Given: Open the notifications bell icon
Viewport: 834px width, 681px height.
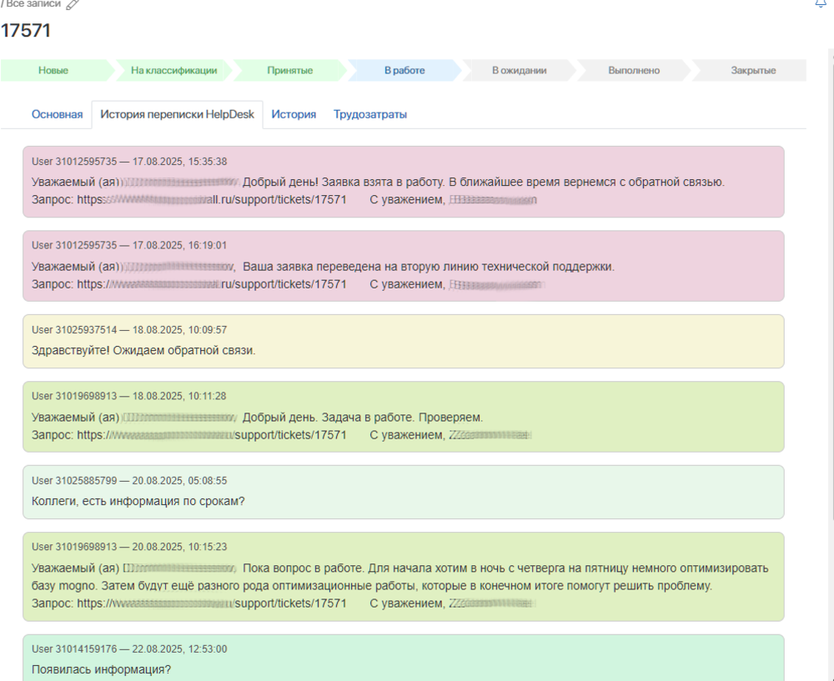Looking at the screenshot, I should [820, 3].
